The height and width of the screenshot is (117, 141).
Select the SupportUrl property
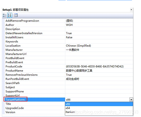(x=13, y=95)
